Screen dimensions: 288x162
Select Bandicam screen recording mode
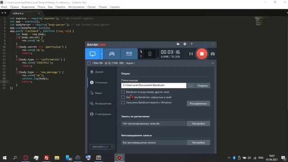[92, 54]
